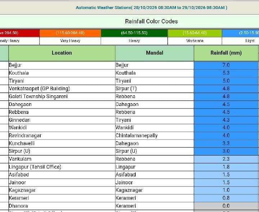
Task: Click the Heavy legend label
Action: pos(134,41)
